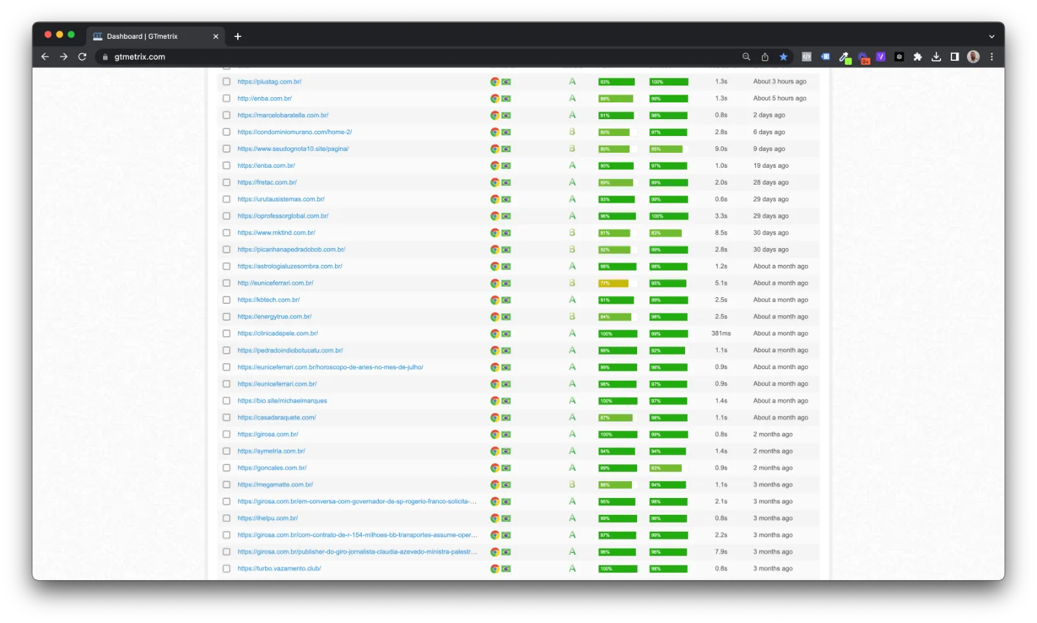This screenshot has height=623, width=1037.
Task: Expand the tab search chevron
Action: pos(992,36)
